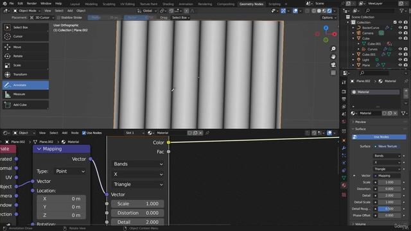Screen dimensions: 411x231
Task: Open node editor Add menu
Action: [x=64, y=133]
